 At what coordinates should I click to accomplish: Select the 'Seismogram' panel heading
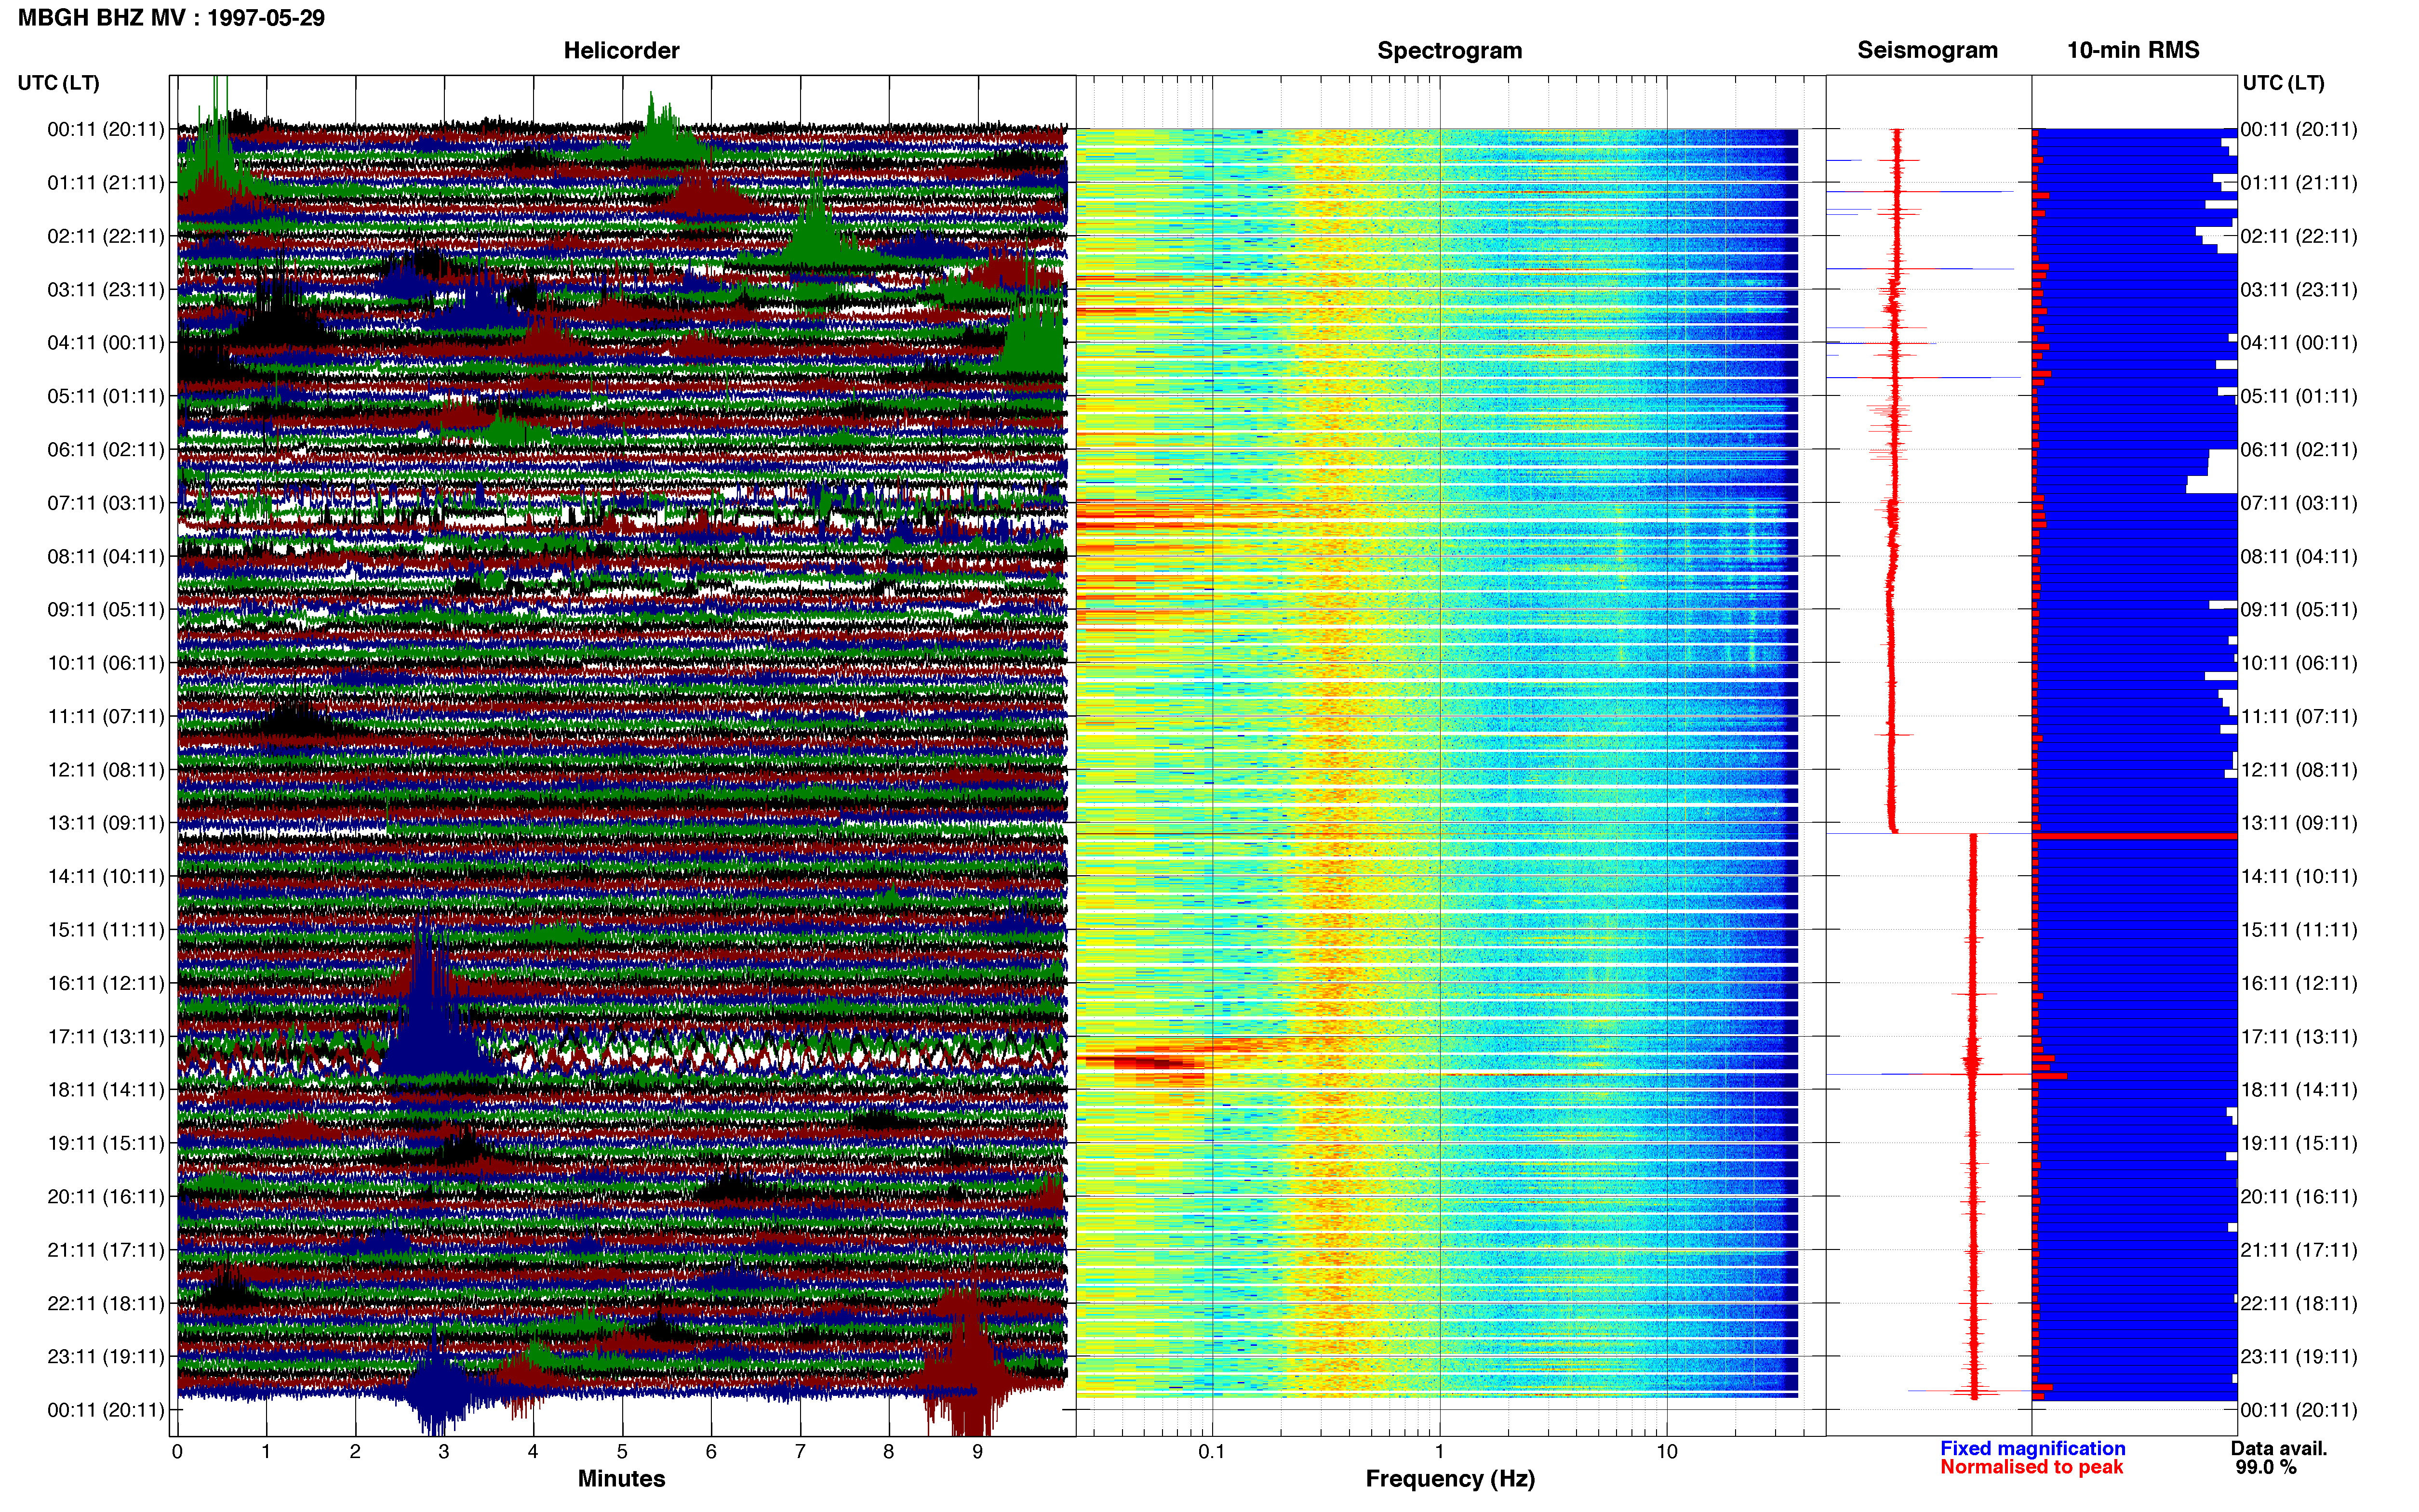pyautogui.click(x=1927, y=50)
